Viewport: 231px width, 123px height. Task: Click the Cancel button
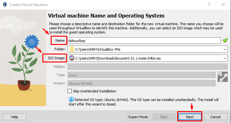[x=215, y=117]
